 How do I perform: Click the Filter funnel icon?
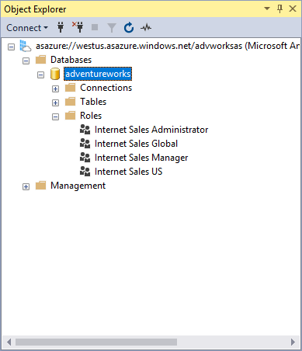[112, 28]
